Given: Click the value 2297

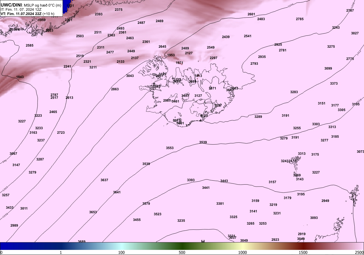Looking at the screenshot, I should (214, 58).
